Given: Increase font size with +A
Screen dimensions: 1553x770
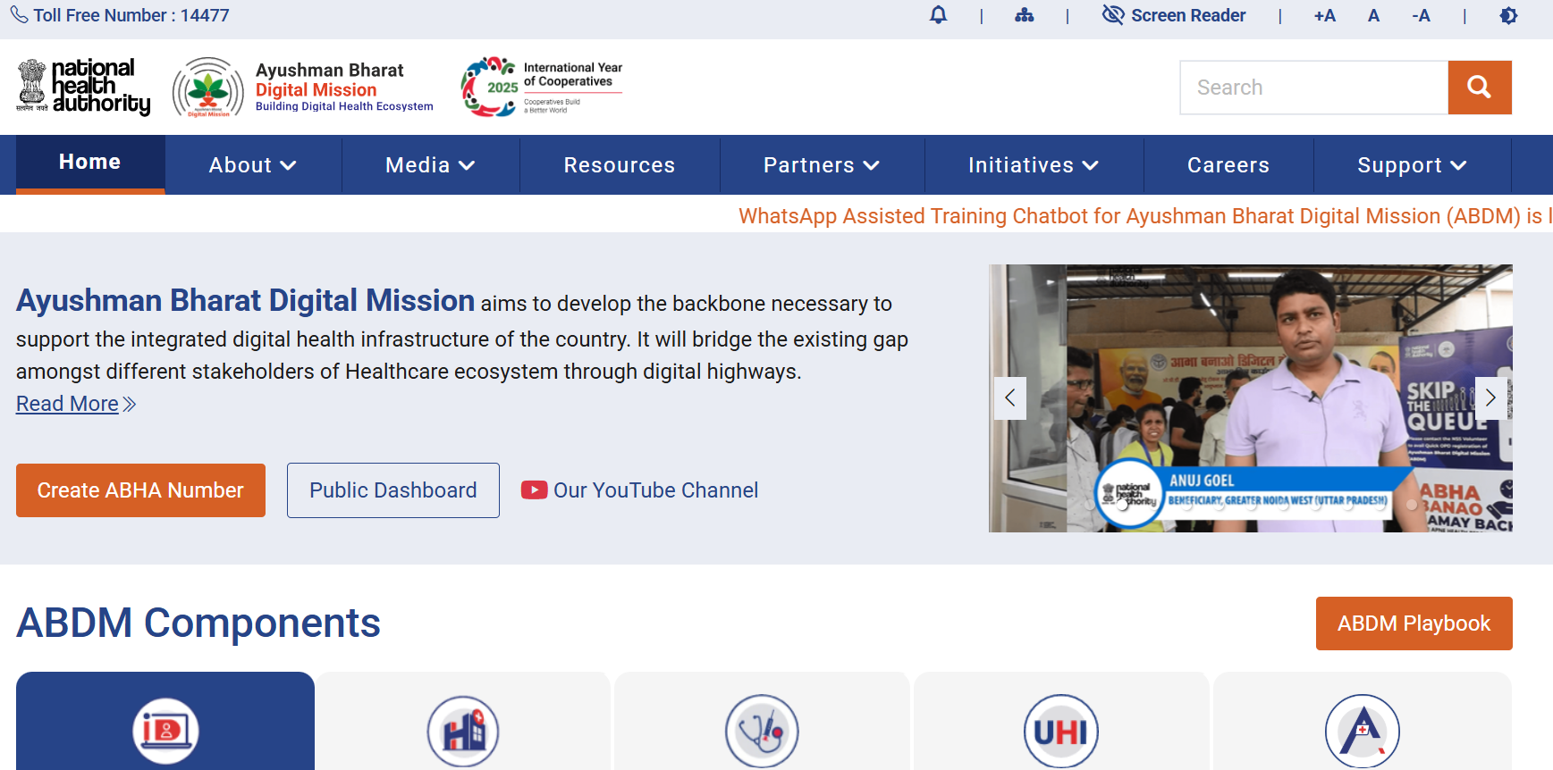Looking at the screenshot, I should coord(1325,15).
